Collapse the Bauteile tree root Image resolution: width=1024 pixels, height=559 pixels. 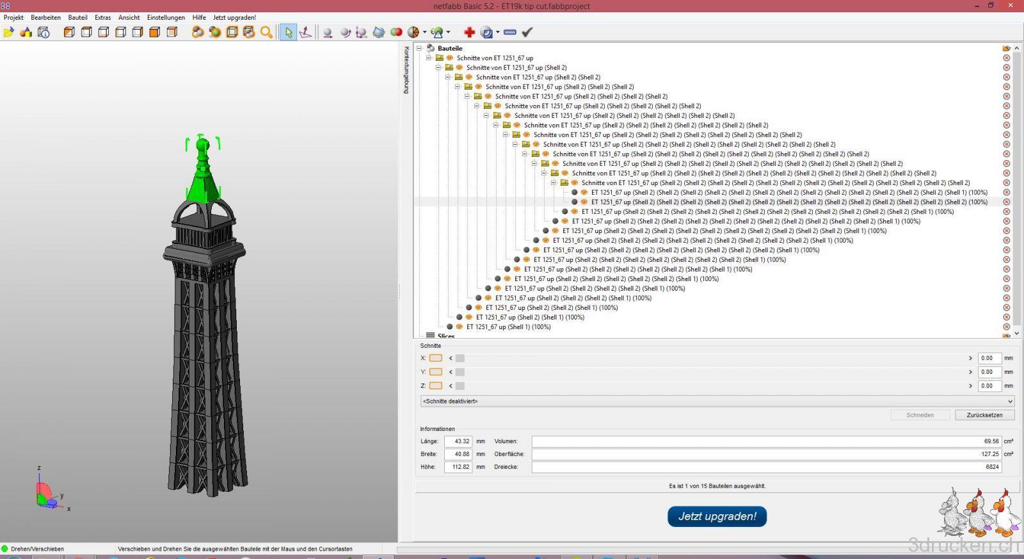[419, 48]
